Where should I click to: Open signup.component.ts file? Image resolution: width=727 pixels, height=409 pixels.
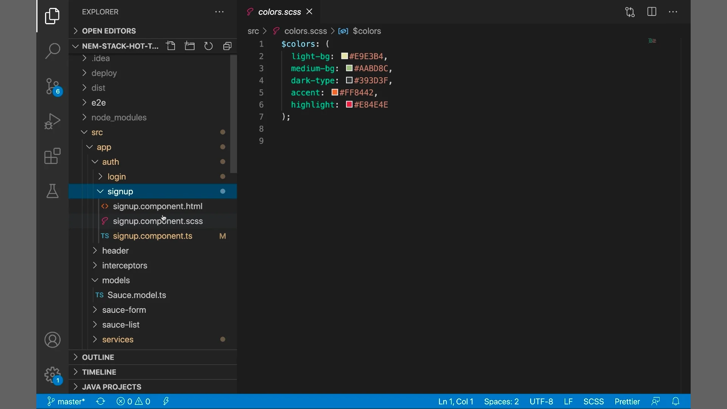click(152, 236)
